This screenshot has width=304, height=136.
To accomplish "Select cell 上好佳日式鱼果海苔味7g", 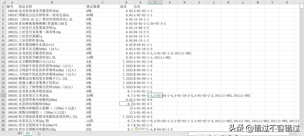I will pos(52,27).
